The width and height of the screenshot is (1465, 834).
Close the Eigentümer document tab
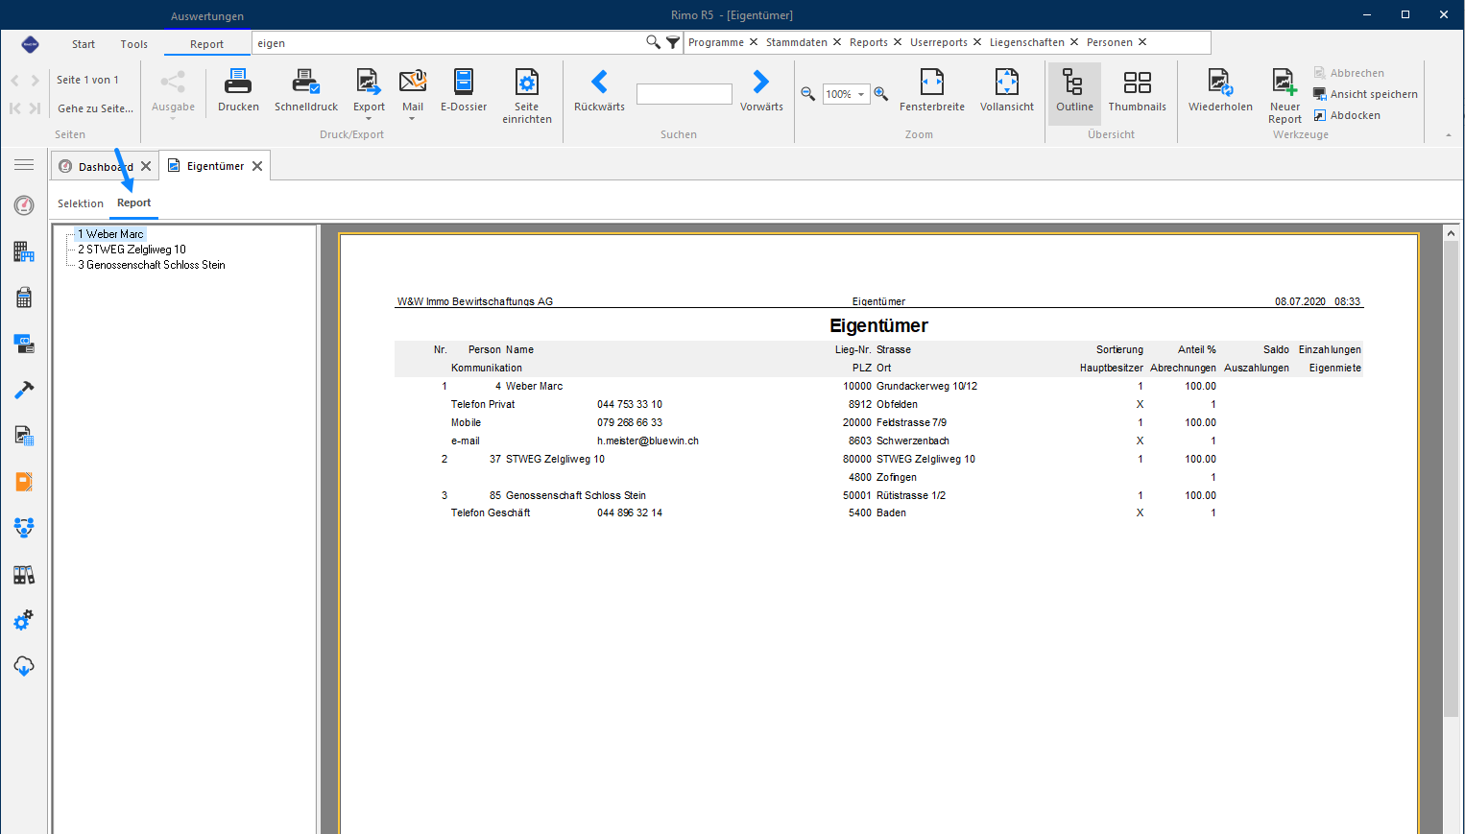pos(257,166)
